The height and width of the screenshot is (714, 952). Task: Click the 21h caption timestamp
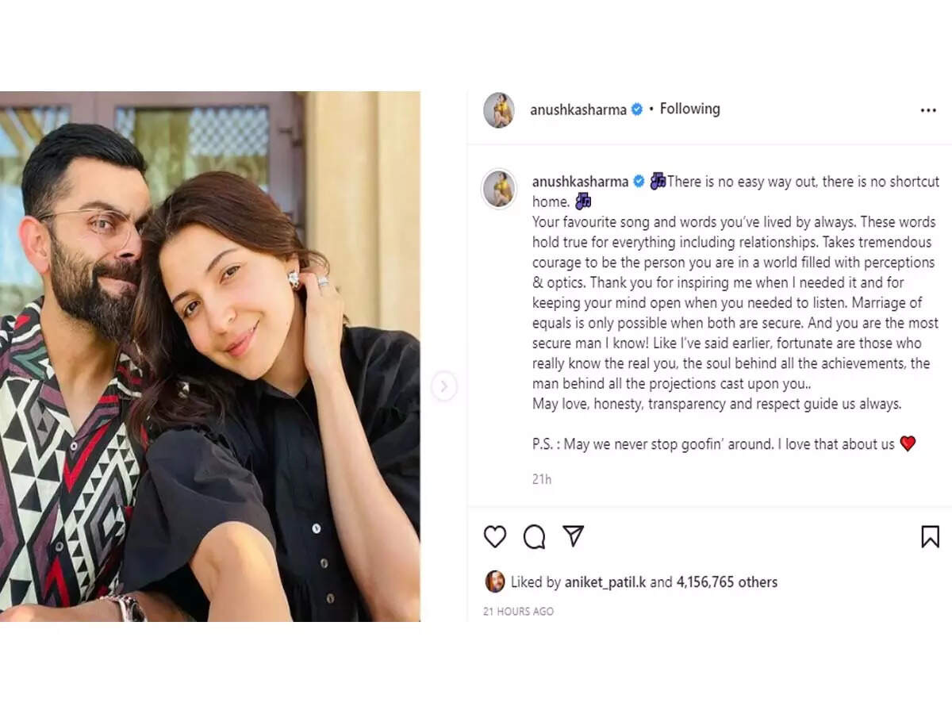click(x=542, y=479)
